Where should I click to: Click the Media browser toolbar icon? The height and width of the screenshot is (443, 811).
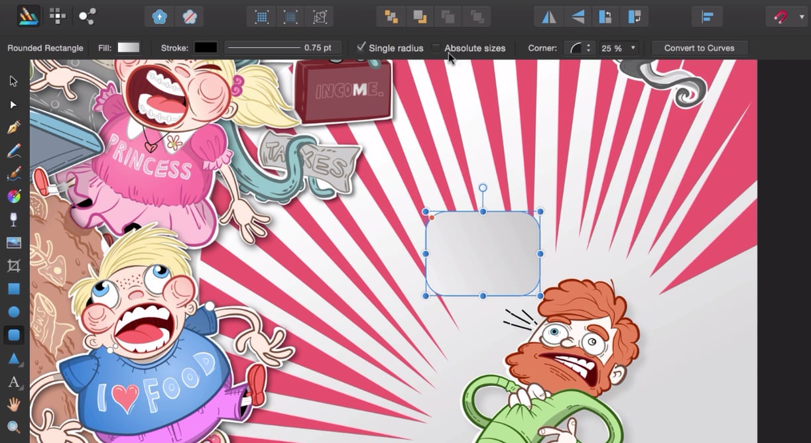click(x=189, y=17)
